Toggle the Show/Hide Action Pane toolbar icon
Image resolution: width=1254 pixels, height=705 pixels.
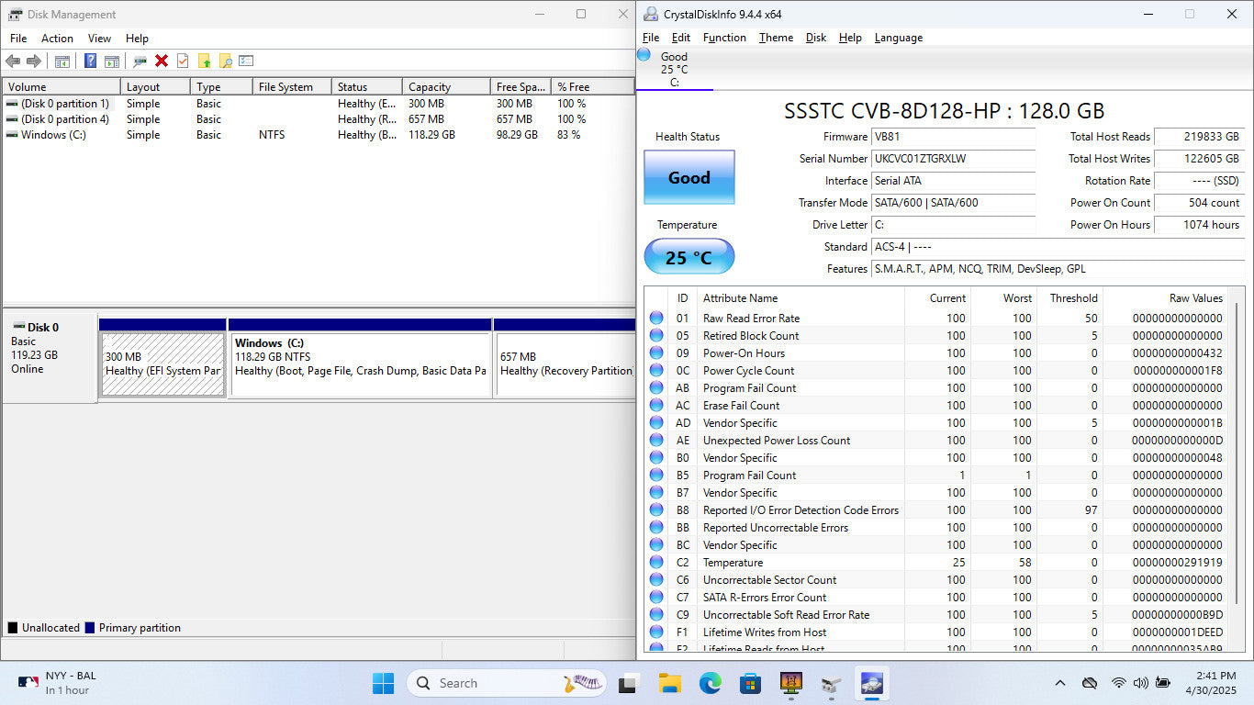(x=112, y=61)
